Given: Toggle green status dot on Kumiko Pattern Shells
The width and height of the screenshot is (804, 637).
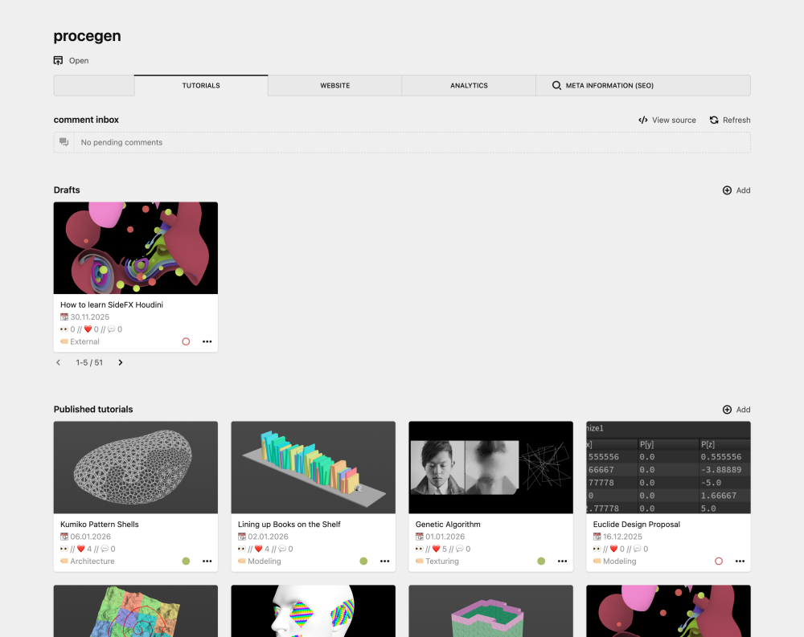Looking at the screenshot, I should [186, 561].
